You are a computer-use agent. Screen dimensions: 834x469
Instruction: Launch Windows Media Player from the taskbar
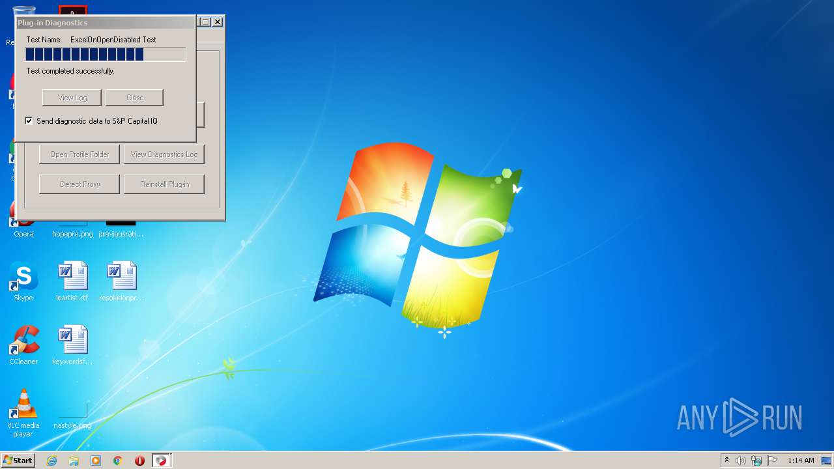pyautogui.click(x=96, y=461)
